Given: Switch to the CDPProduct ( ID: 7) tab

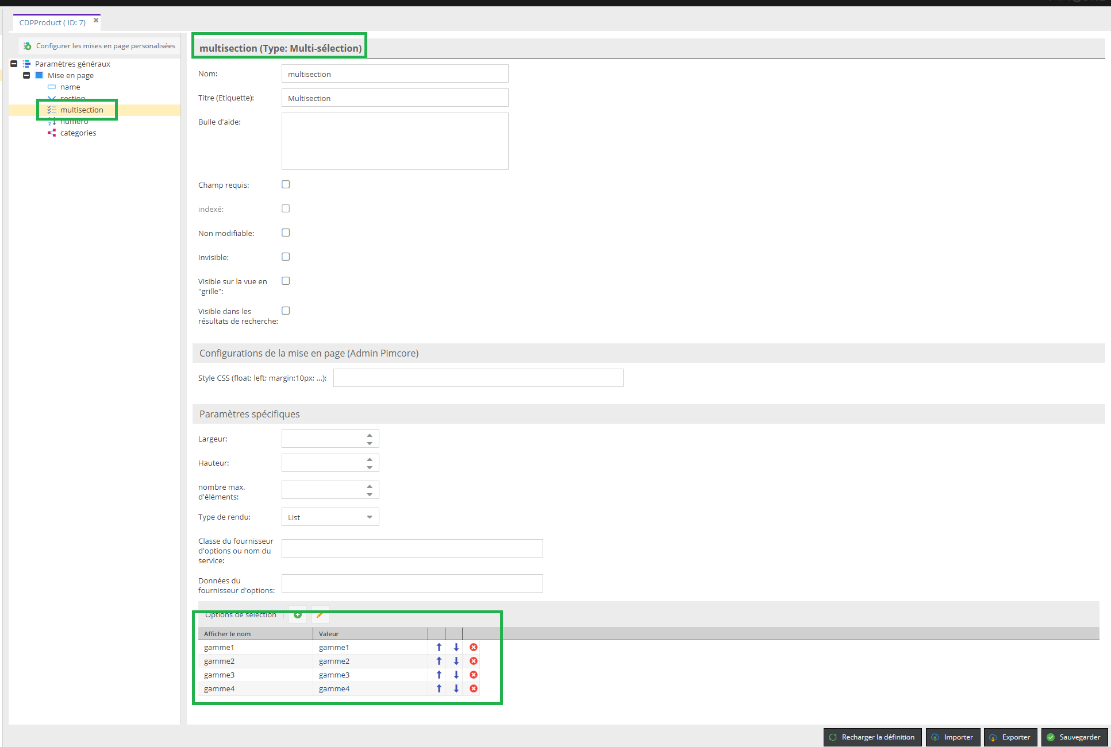Looking at the screenshot, I should click(52, 22).
